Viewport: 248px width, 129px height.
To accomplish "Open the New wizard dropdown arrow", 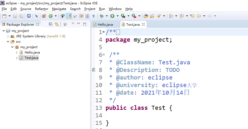I will point(9,16).
